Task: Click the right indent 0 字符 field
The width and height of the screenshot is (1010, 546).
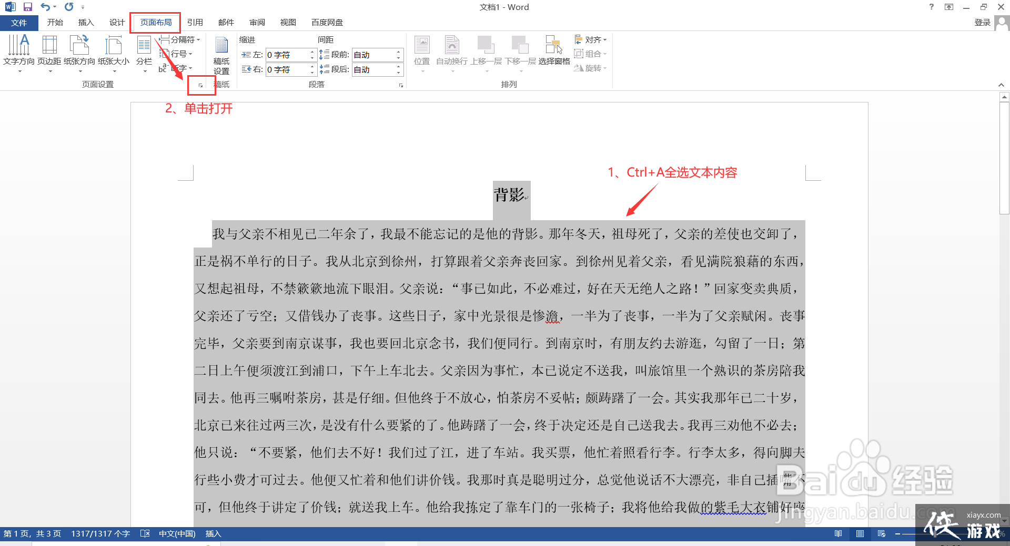Action: click(287, 69)
